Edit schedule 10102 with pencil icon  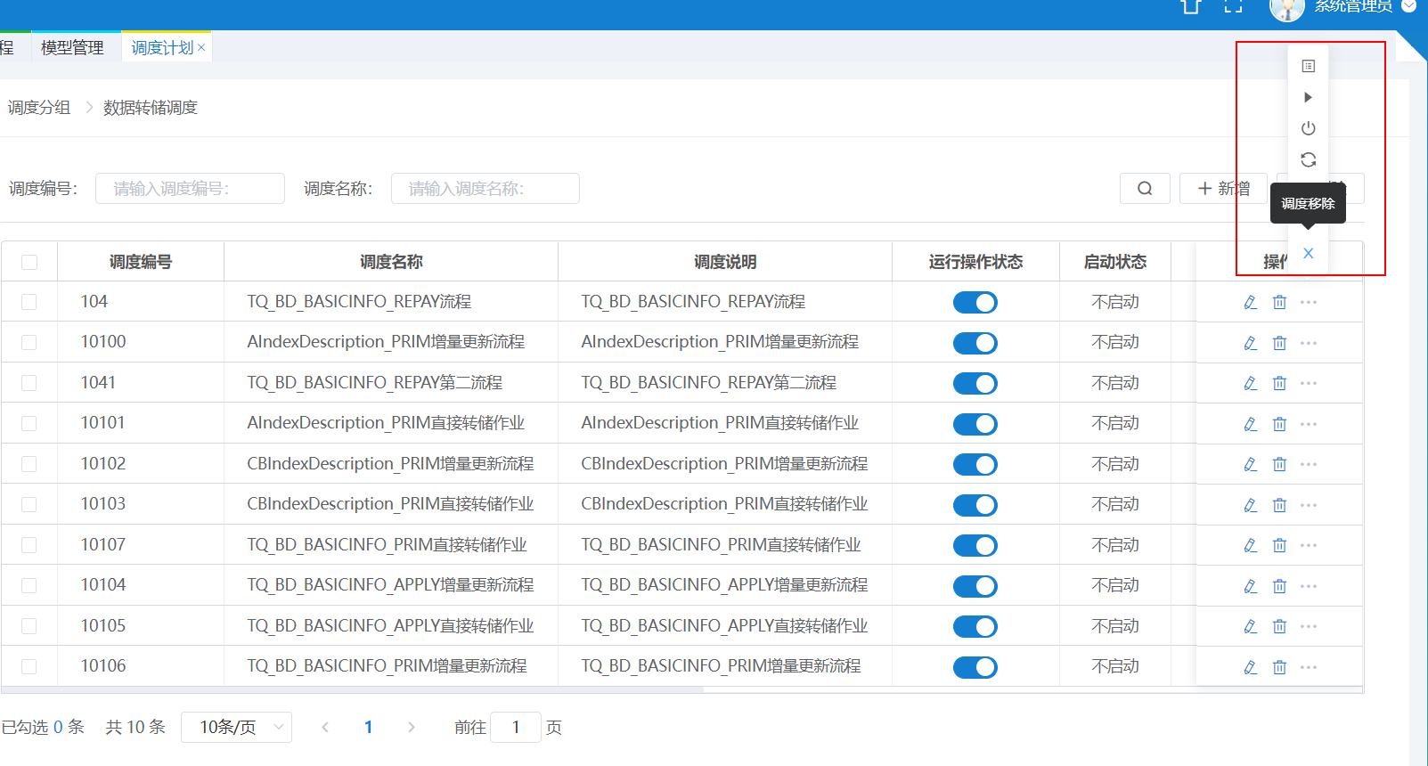pos(1251,464)
